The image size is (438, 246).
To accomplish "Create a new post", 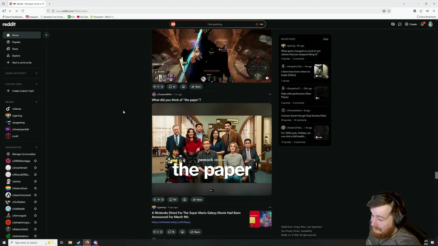I will (x=411, y=24).
